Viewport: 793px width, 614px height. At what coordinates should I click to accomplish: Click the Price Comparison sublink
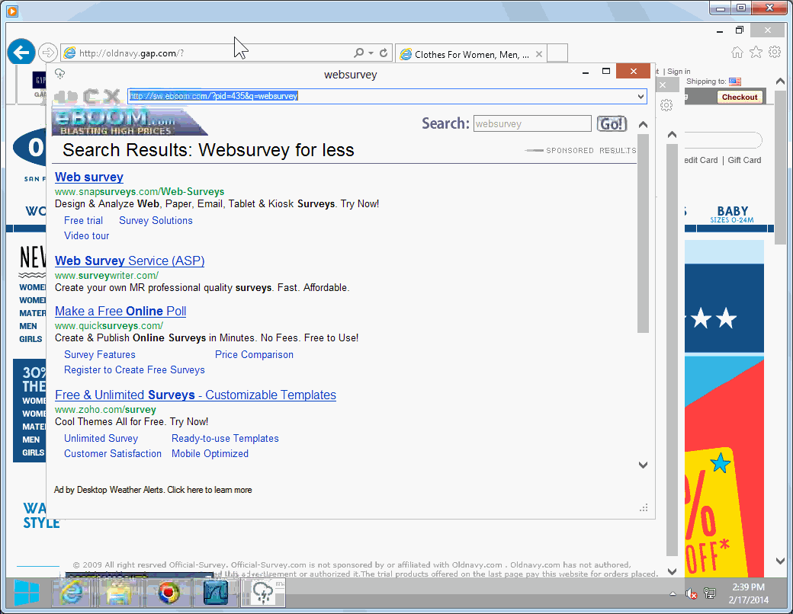coord(254,354)
